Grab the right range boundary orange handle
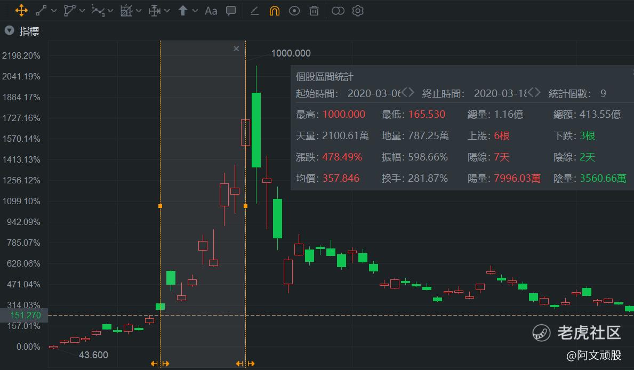 pos(245,206)
